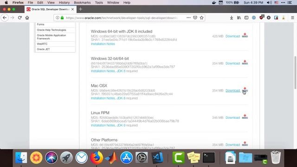Click the Firefox back arrow button
Image resolution: width=297 pixels, height=167 pixels.
[x=5, y=18]
